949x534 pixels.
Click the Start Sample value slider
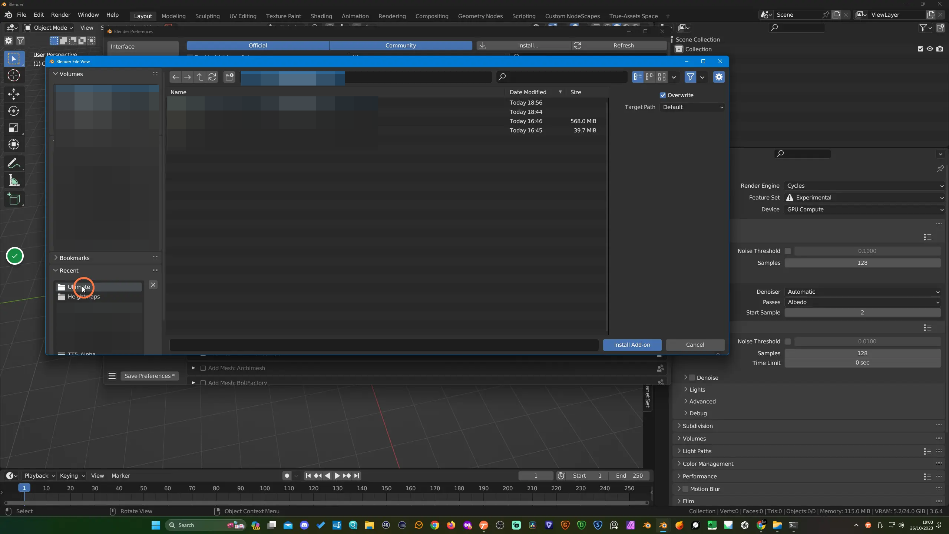[x=863, y=313]
